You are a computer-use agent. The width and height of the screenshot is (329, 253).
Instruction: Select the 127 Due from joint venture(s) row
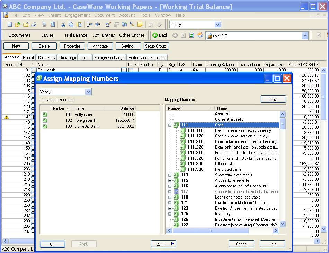tap(226, 225)
